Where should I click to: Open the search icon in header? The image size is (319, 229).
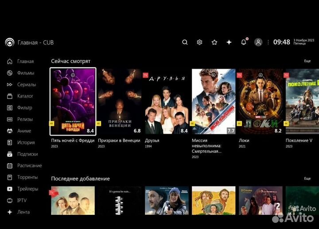[x=185, y=43]
